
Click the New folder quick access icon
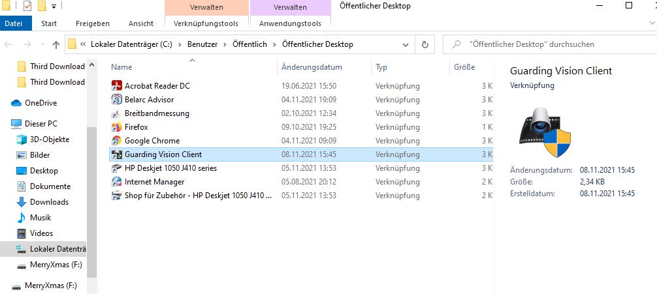(42, 7)
